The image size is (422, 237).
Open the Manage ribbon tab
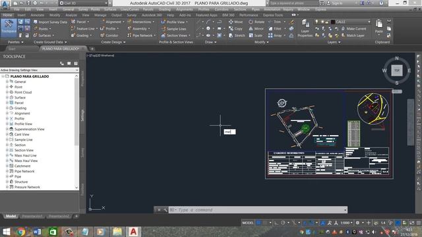(100, 15)
